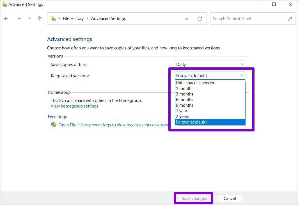Click the Back navigation arrow
Screen dimensions: 298x205
click(6, 19)
